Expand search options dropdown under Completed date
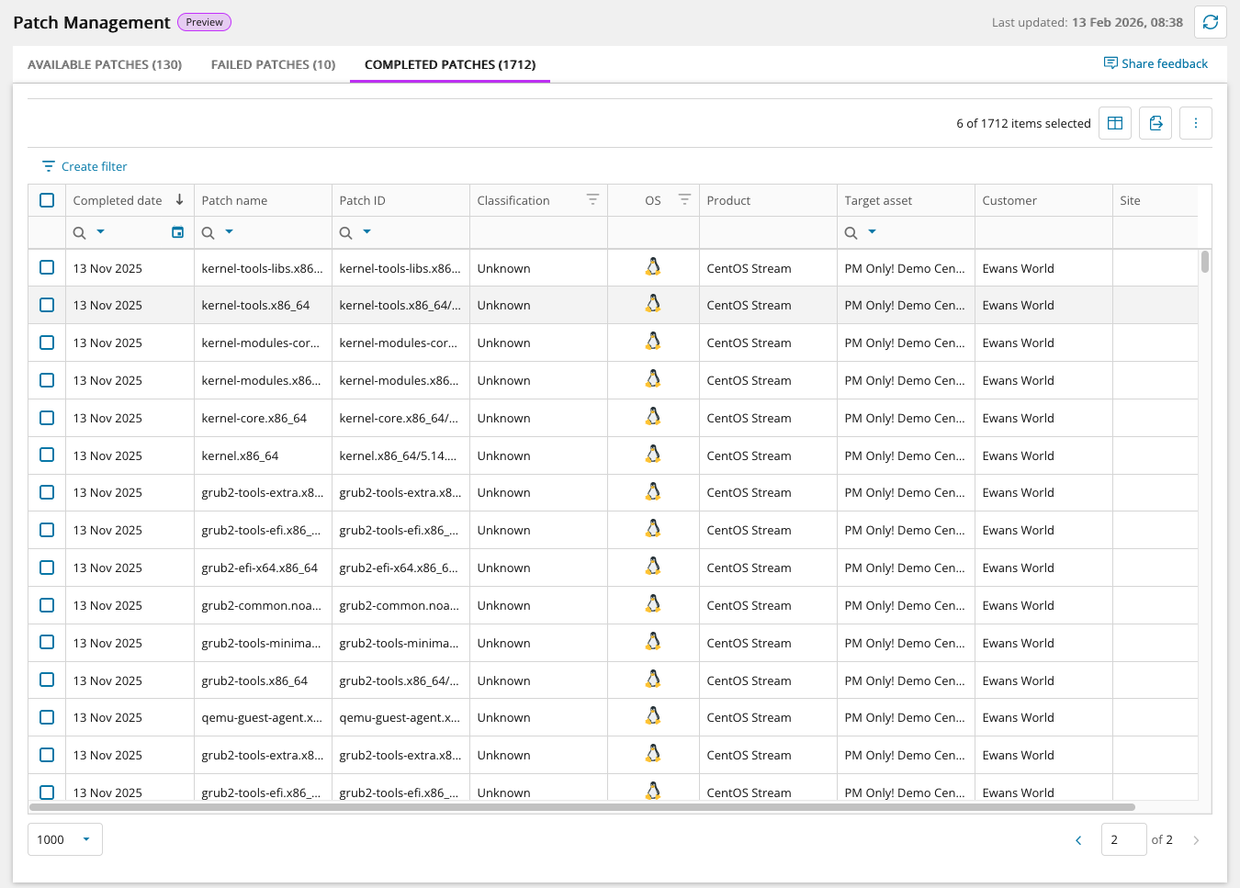This screenshot has height=888, width=1240. click(101, 232)
